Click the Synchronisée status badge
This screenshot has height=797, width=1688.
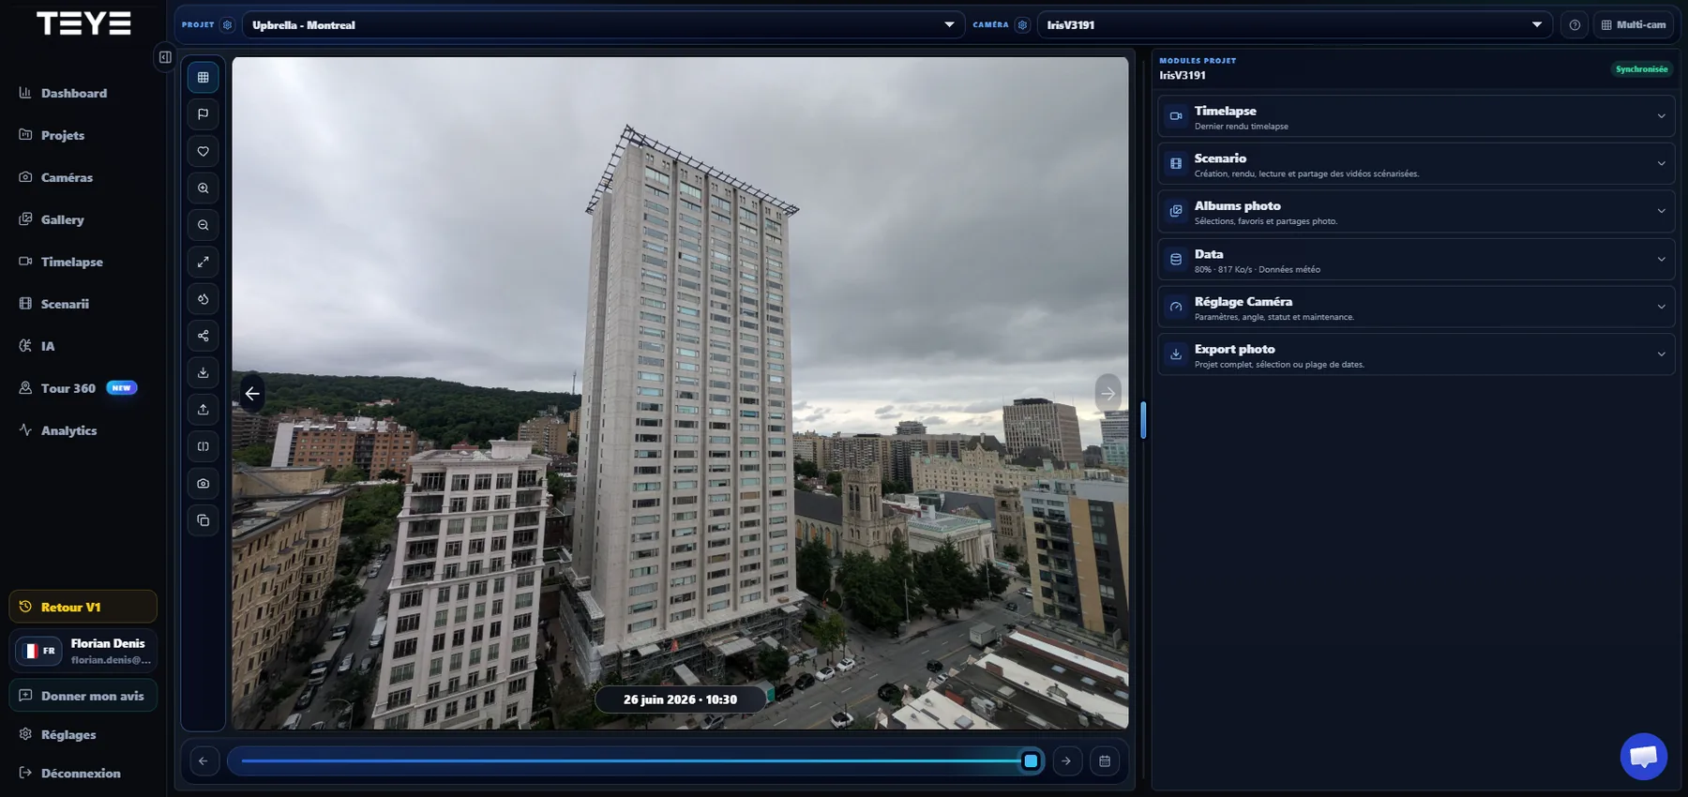coord(1641,69)
